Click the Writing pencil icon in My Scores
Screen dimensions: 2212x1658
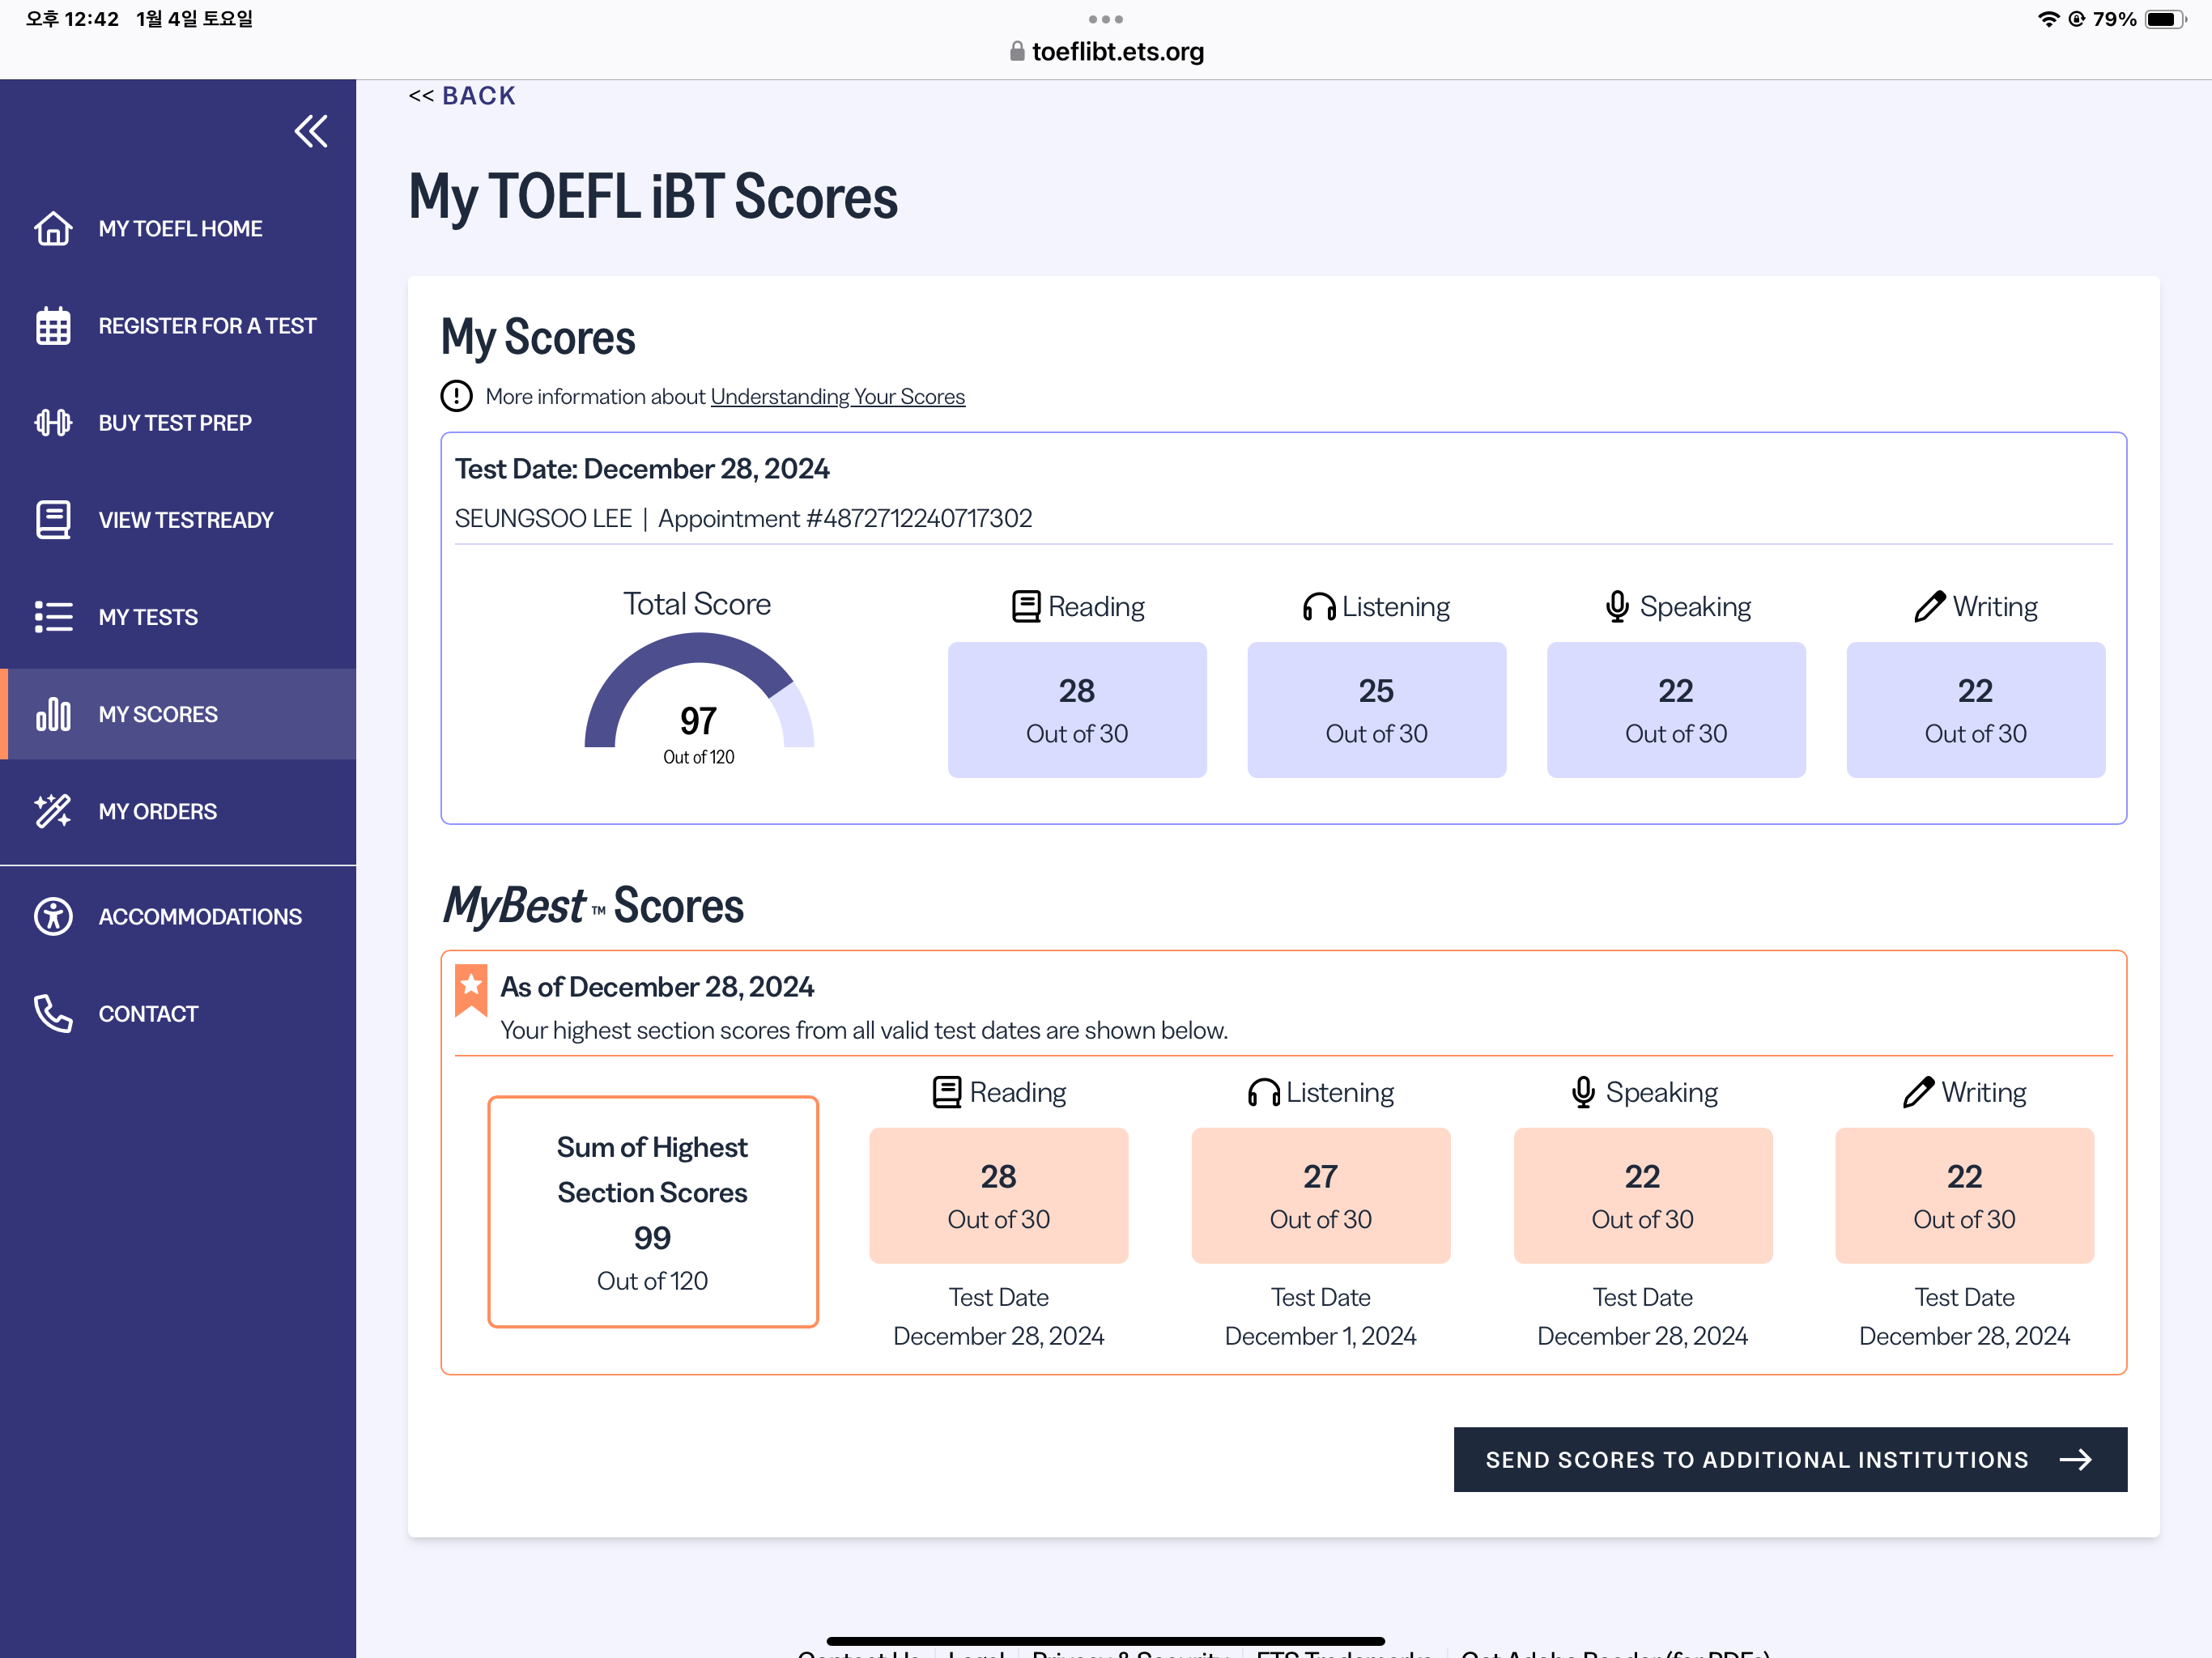pos(1929,606)
